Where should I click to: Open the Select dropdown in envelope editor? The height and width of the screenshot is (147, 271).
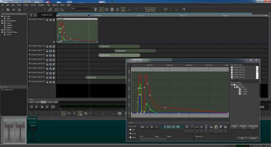(194, 139)
